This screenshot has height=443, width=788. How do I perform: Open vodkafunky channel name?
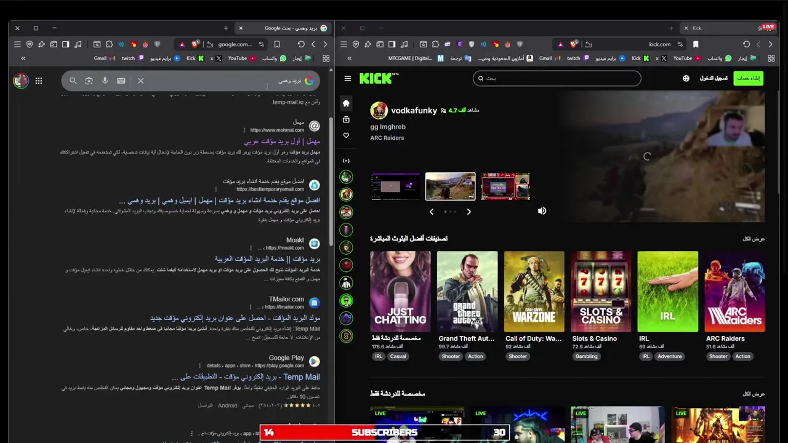[414, 111]
